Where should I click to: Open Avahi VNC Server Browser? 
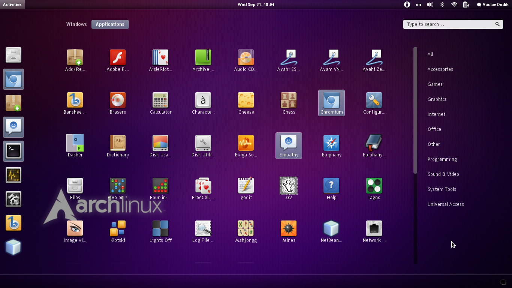click(x=331, y=60)
